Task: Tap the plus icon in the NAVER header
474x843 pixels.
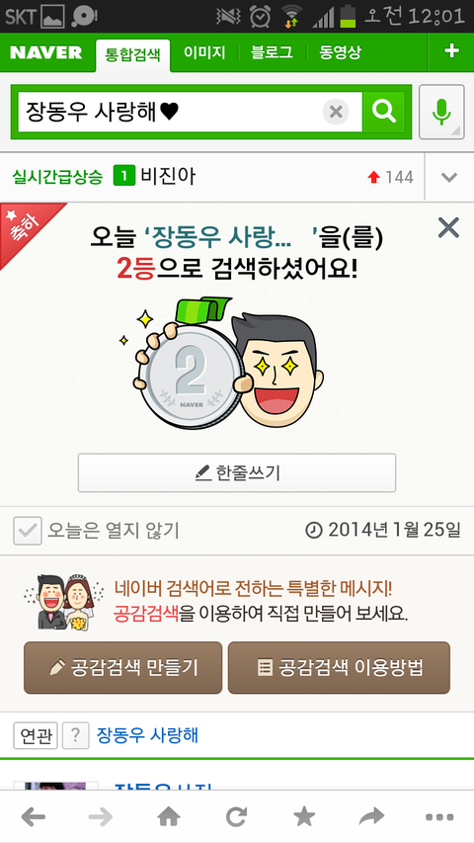Action: tap(451, 51)
